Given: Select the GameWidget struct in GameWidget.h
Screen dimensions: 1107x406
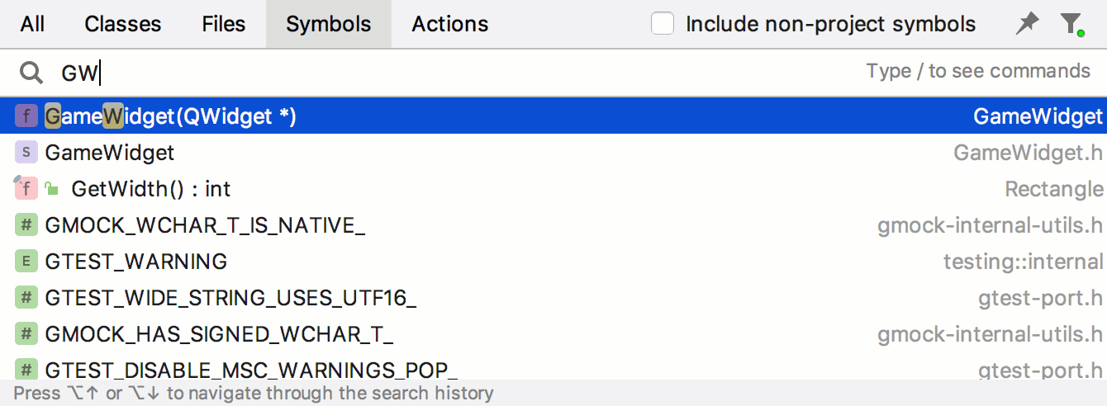Looking at the screenshot, I should (553, 153).
